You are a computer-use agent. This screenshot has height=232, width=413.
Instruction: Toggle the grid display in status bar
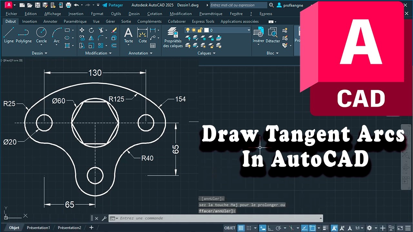[241, 228]
